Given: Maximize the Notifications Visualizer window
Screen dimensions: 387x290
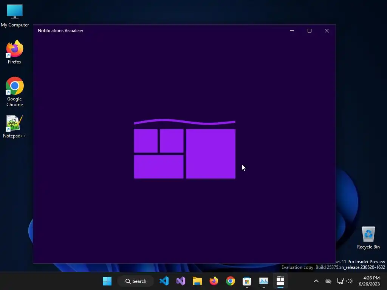Looking at the screenshot, I should tap(310, 31).
